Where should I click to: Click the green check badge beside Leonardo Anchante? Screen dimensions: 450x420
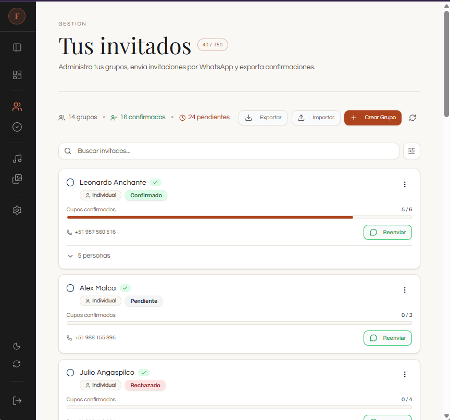tap(155, 182)
